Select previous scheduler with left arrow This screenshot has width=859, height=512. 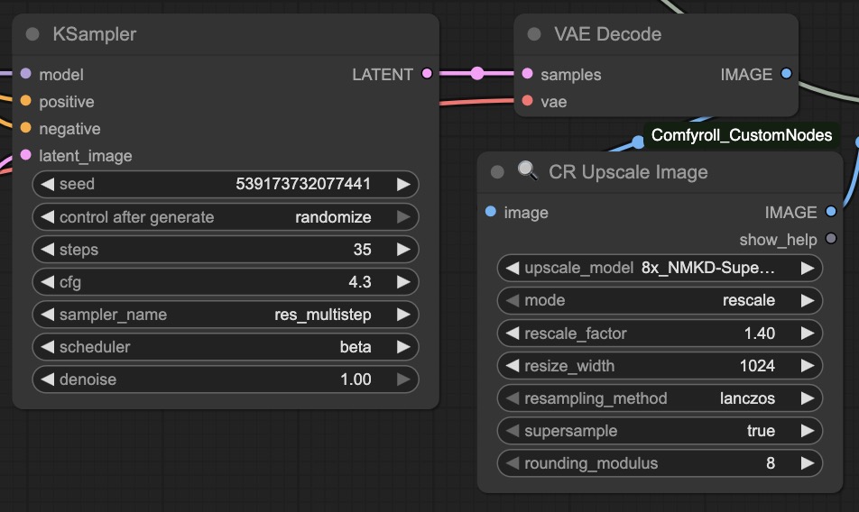48,347
